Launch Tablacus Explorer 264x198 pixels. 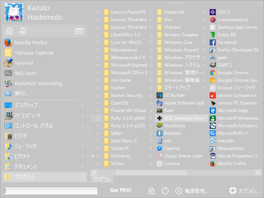pyautogui.click(x=44, y=53)
